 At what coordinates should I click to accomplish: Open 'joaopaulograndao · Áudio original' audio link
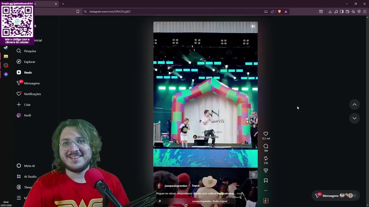210,201
